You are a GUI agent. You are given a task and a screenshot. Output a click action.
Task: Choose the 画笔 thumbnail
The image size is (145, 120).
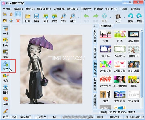click(x=134, y=79)
